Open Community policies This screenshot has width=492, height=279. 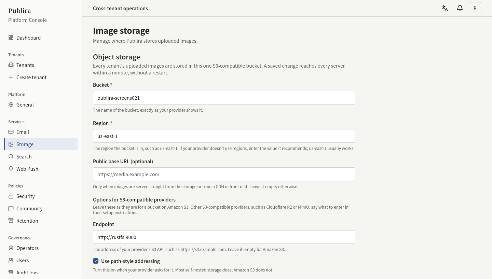point(41,208)
